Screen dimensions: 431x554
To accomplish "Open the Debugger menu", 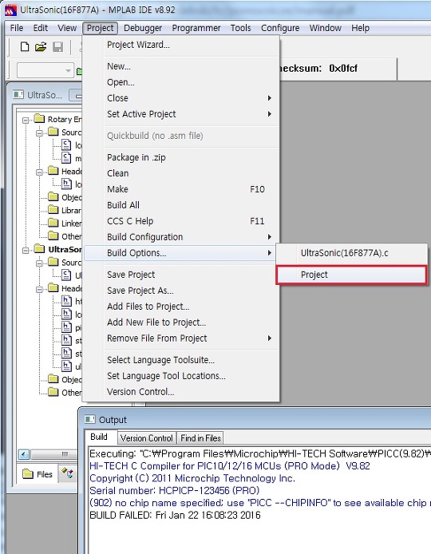I will tap(143, 28).
